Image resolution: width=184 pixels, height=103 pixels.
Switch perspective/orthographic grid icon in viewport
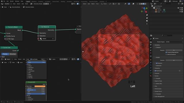tap(147, 24)
